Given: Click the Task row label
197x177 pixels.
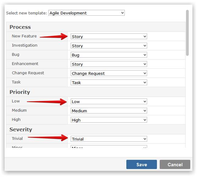Looking at the screenshot, I should (x=16, y=82).
